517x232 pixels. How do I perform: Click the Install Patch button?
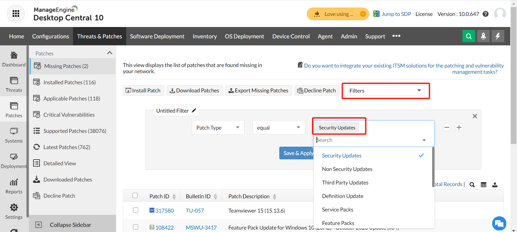point(143,90)
